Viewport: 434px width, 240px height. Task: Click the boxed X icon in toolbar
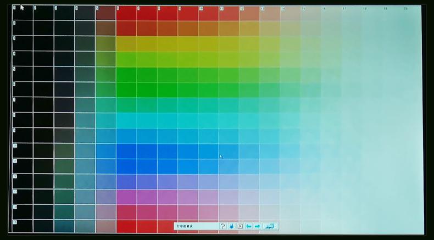tap(240, 226)
